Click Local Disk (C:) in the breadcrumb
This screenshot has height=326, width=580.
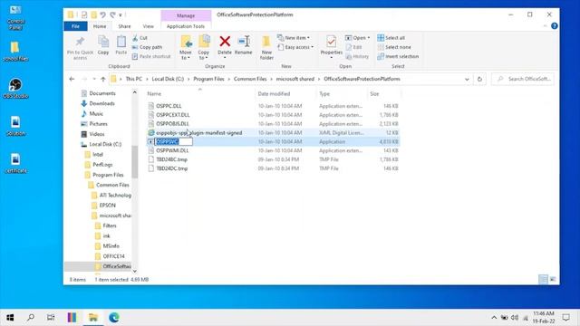168,79
